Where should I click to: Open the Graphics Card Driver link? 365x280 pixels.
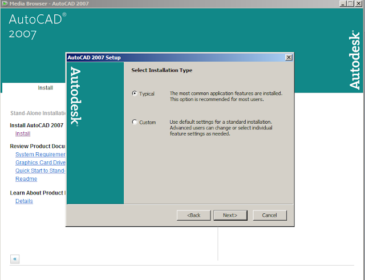(40, 163)
